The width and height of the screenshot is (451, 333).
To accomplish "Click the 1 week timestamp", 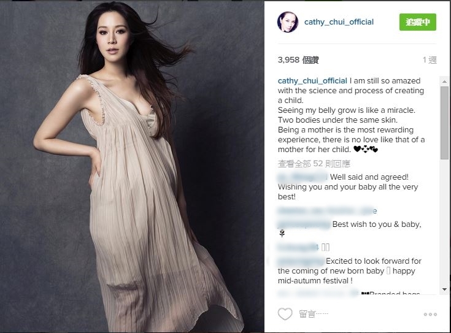I will [430, 60].
